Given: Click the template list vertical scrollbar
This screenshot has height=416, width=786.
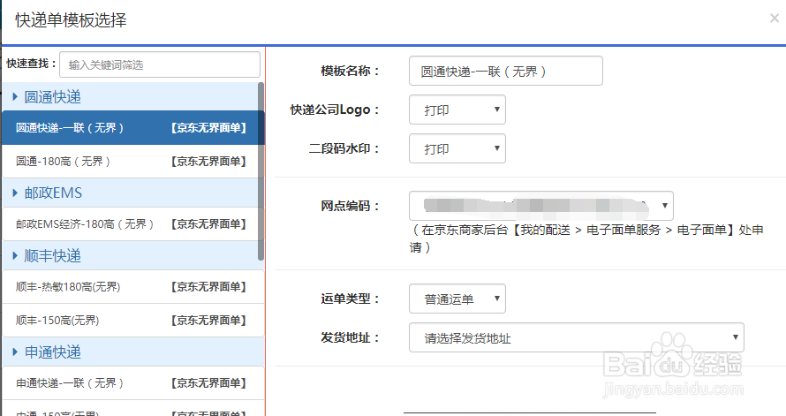Looking at the screenshot, I should click(x=261, y=171).
